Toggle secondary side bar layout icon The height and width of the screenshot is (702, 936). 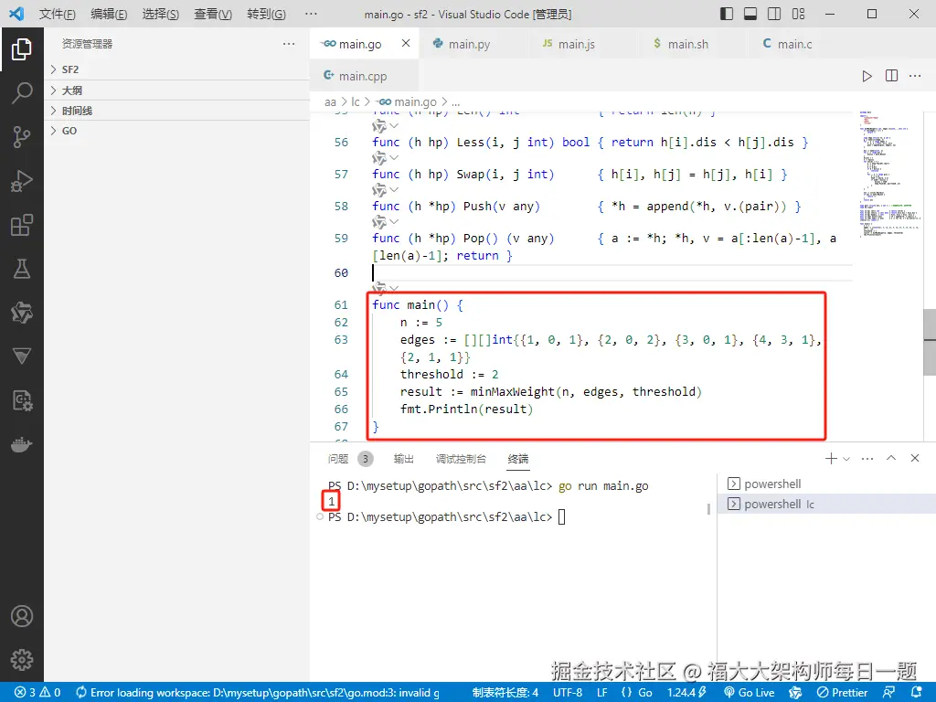(x=774, y=14)
